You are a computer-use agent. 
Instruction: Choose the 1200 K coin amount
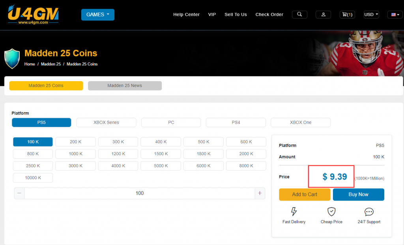point(118,154)
